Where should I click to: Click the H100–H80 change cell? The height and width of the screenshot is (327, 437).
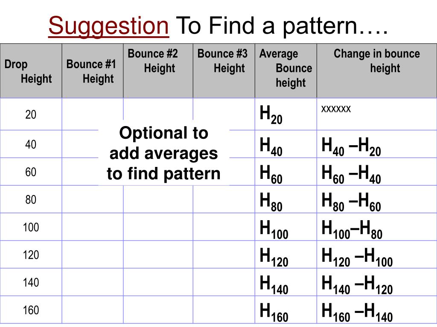377,227
